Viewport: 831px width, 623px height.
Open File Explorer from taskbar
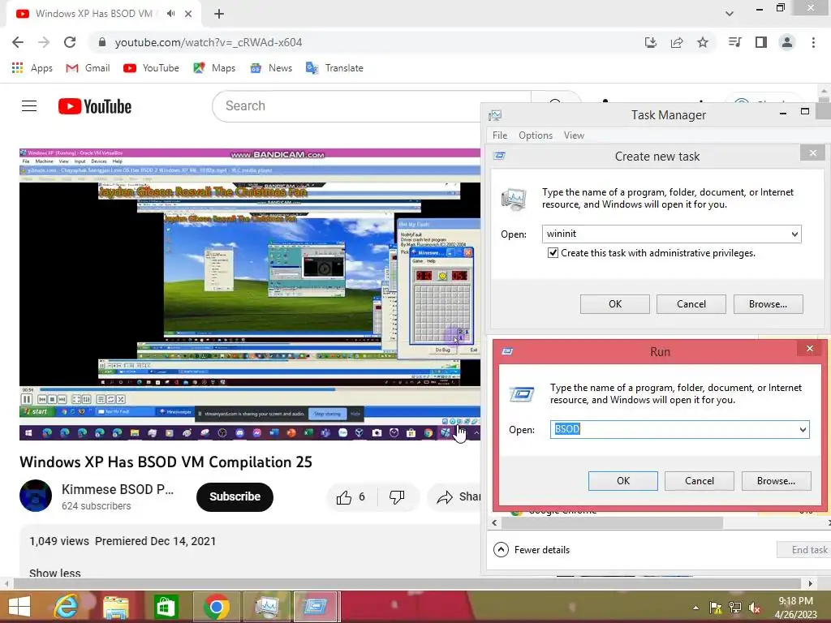click(115, 607)
